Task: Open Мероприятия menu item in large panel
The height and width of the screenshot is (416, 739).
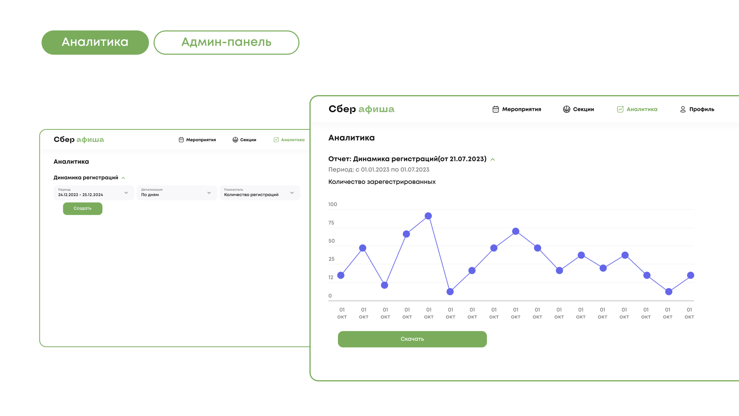Action: tap(521, 109)
